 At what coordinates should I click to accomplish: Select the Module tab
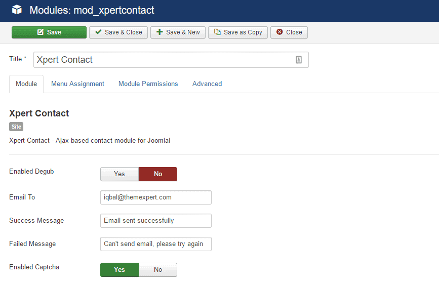(x=26, y=84)
